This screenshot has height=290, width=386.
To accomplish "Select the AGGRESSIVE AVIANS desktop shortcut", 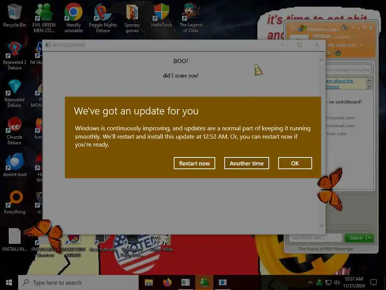I will click(74, 245).
